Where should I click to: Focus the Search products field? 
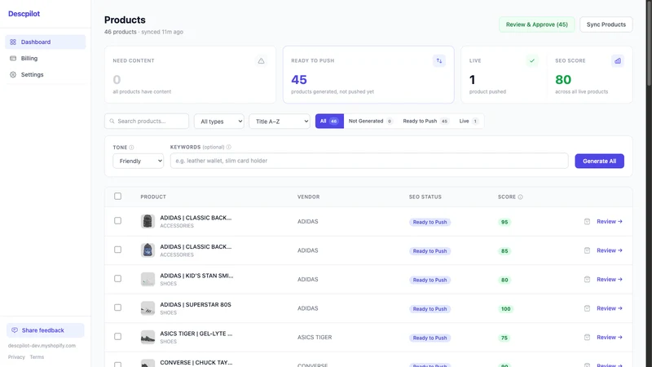pyautogui.click(x=147, y=121)
